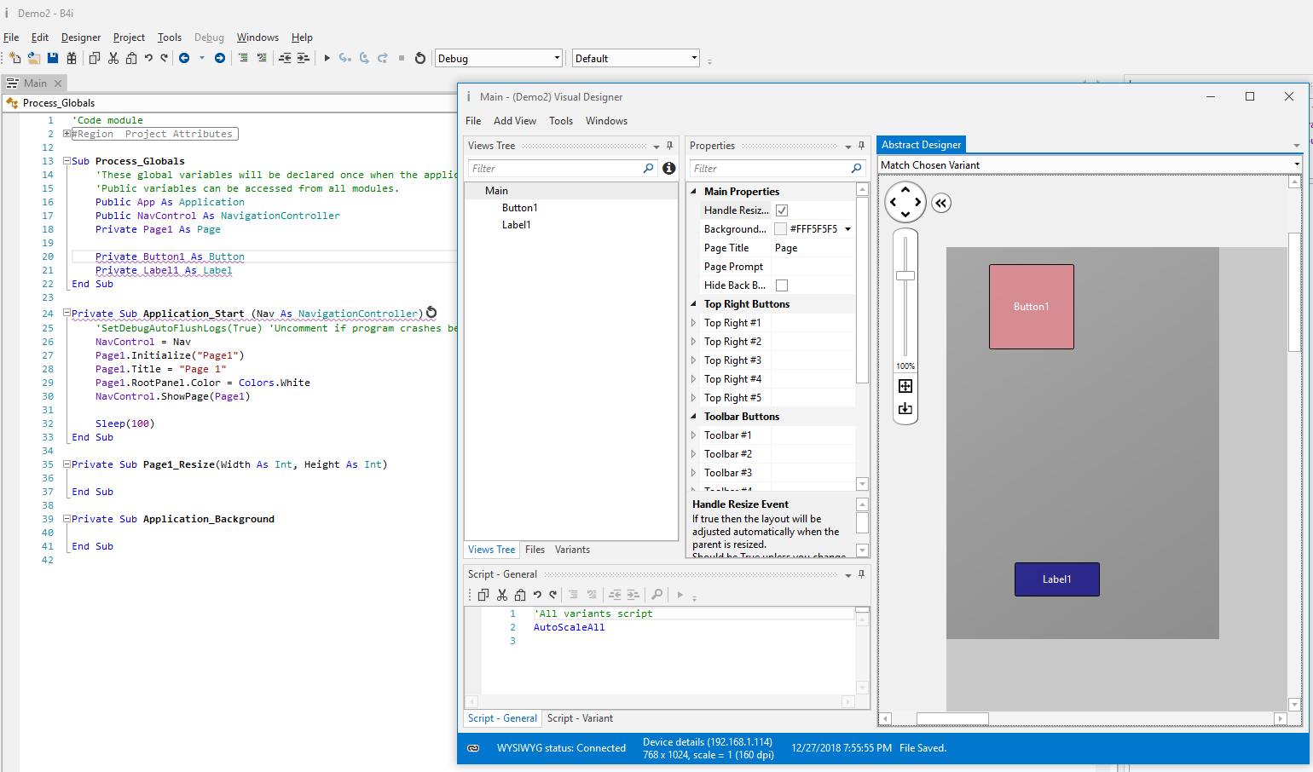The image size is (1313, 772).
Task: Click search icon in Script General toolbar
Action: pyautogui.click(x=656, y=595)
